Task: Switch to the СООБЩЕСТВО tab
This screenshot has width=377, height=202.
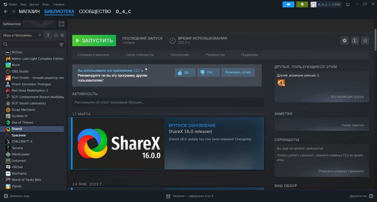Action: (95, 12)
